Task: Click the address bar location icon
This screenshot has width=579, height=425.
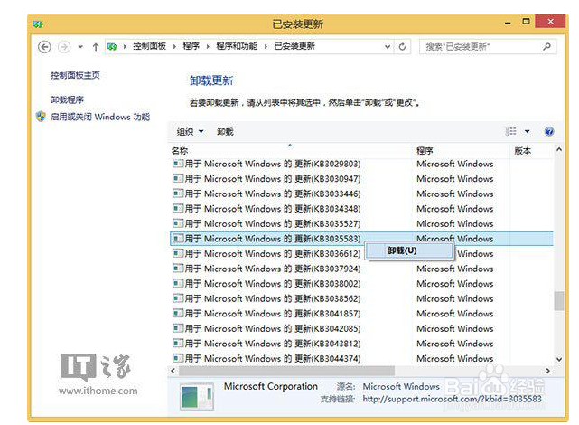Action: (112, 46)
